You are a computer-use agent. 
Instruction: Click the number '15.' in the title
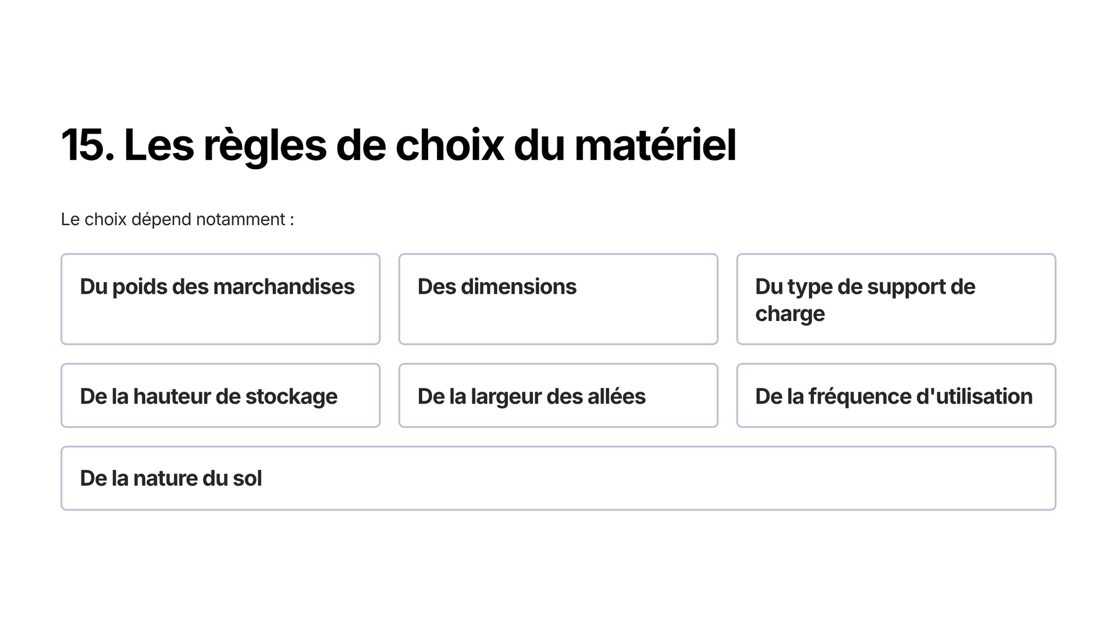[x=88, y=145]
